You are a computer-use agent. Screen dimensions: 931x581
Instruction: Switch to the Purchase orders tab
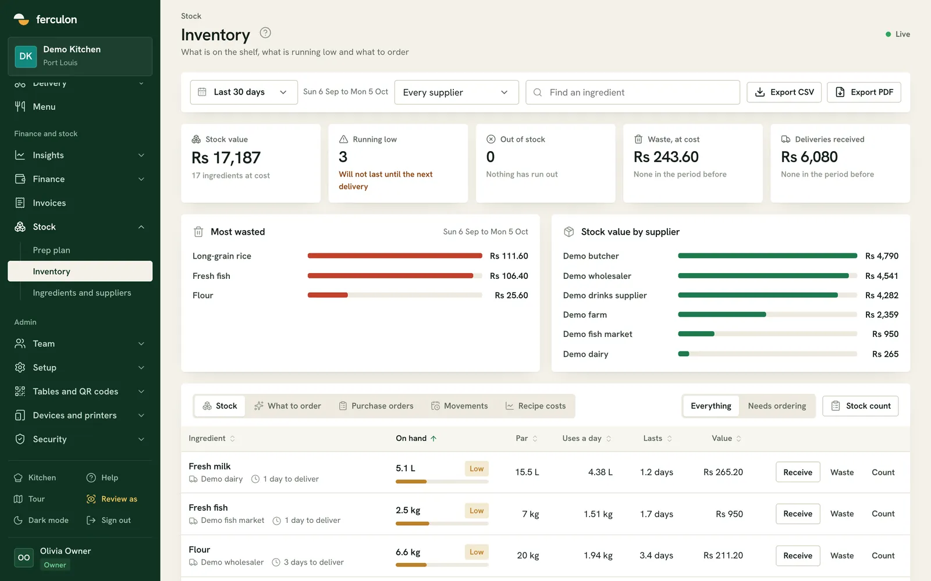pyautogui.click(x=376, y=406)
